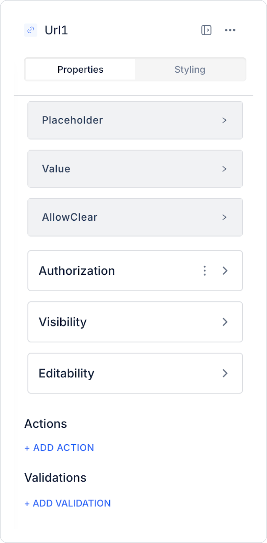Viewport: 267px width, 543px height.
Task: Click the Add Validation link
Action: click(x=68, y=503)
